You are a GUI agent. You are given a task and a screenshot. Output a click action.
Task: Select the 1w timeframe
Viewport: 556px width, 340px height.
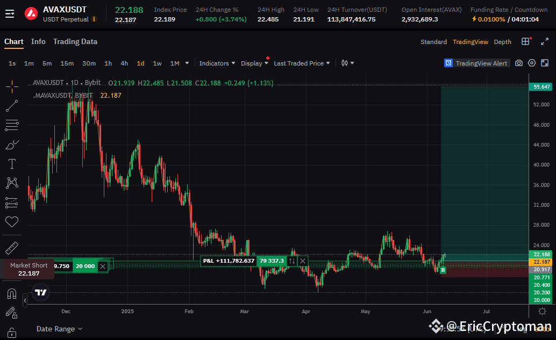pos(157,63)
